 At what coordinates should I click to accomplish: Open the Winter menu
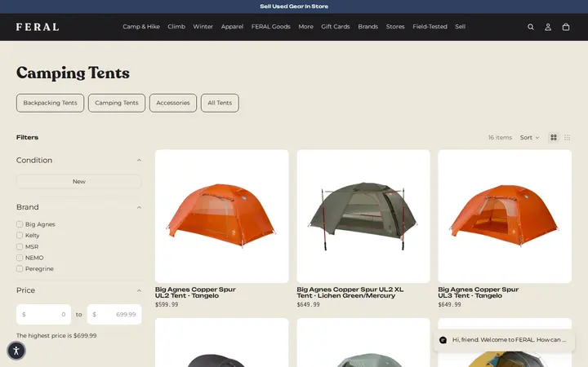203,27
